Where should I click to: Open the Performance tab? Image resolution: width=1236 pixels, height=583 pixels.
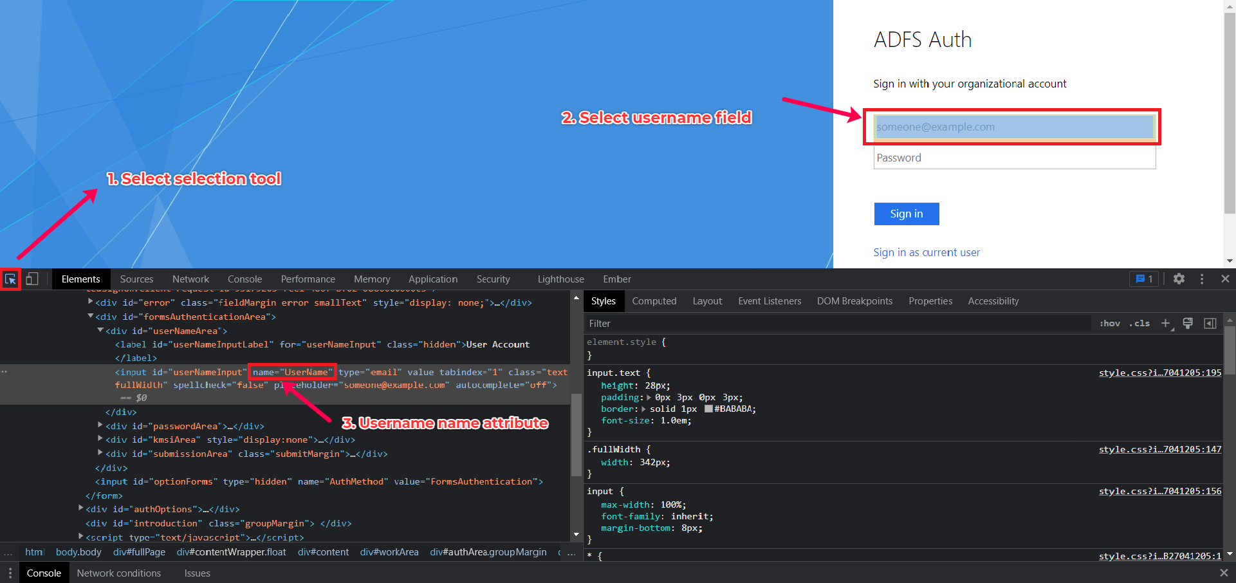308,279
